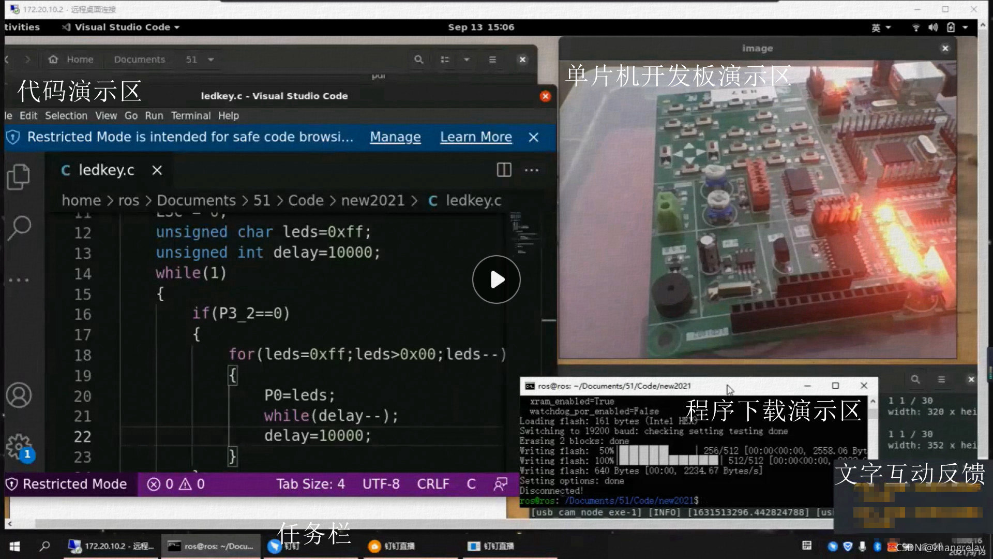Click errors and warnings status indicator
This screenshot has width=993, height=559.
(x=176, y=484)
